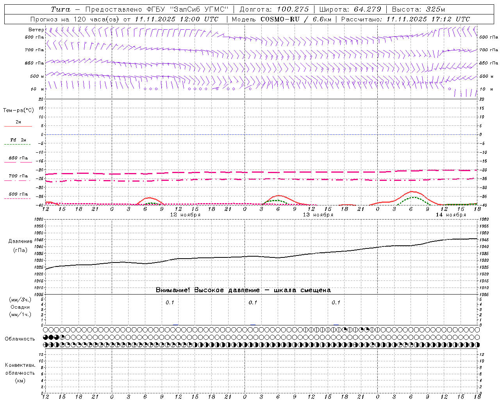This screenshot has width=500, height=400.
Task: Click the 'Осадки' precipitation label
Action: 20,307
